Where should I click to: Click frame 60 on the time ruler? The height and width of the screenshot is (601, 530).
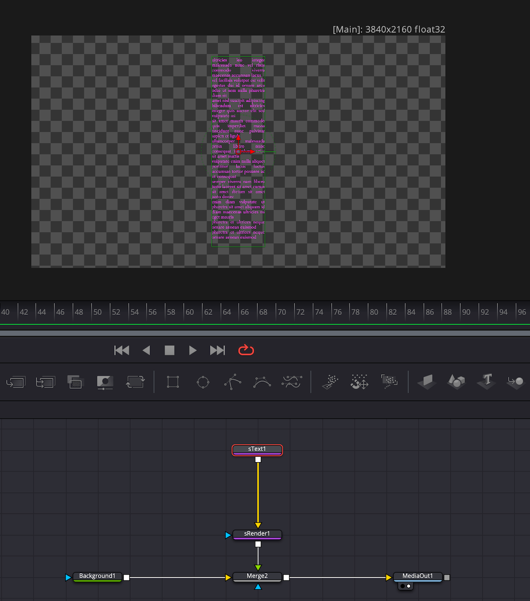pyautogui.click(x=189, y=312)
